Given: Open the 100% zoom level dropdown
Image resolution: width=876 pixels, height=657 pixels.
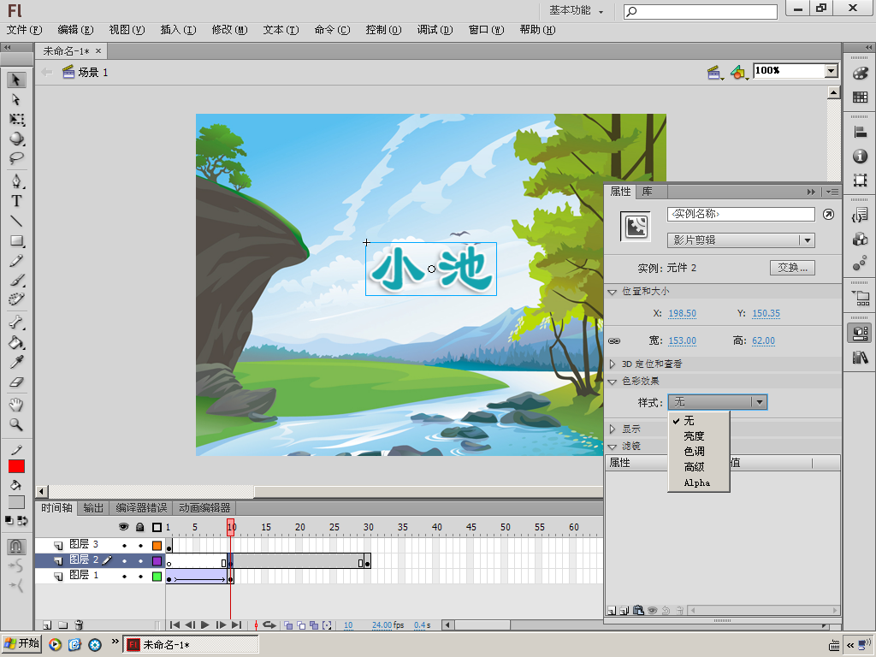Looking at the screenshot, I should click(832, 71).
